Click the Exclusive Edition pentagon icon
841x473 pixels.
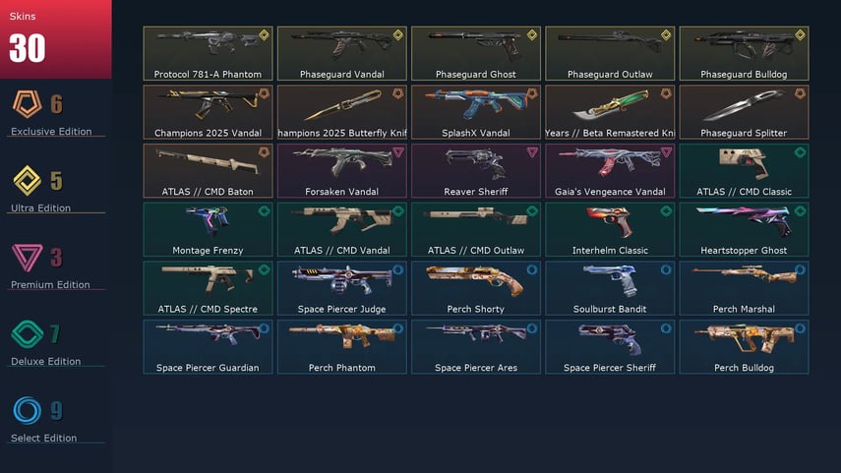pos(27,103)
